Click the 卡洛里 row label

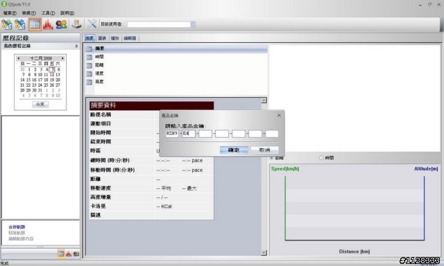coord(98,206)
